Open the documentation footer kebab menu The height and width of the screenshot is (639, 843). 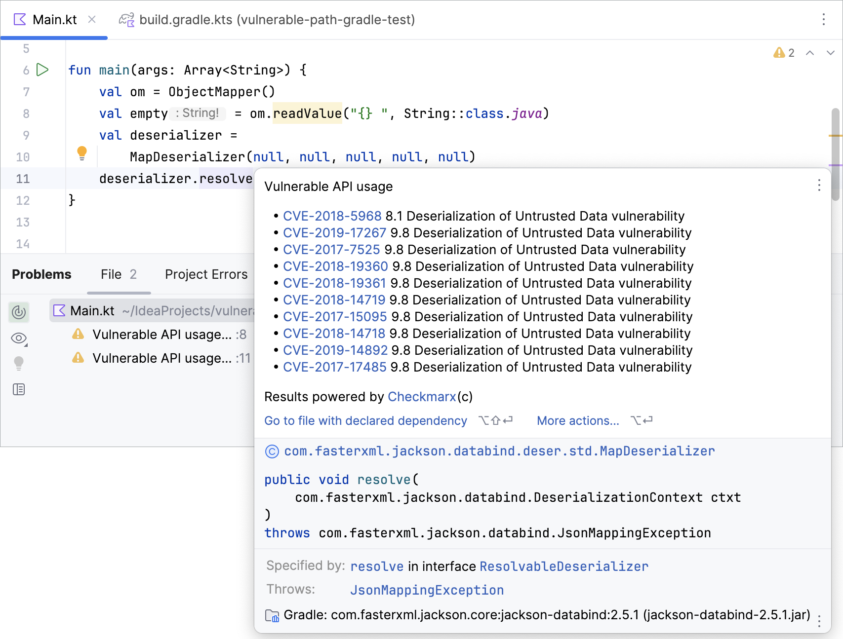tap(819, 621)
